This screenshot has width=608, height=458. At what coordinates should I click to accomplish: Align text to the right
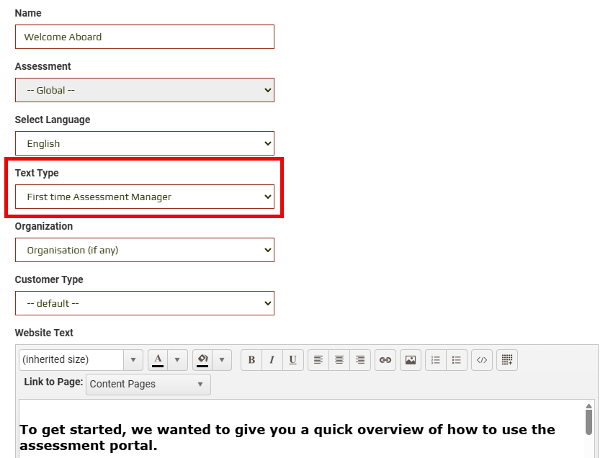[360, 360]
